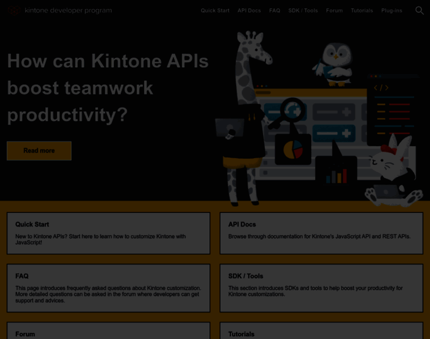Viewport: 430px width, 339px height.
Task: Click 'This page introduces frequently asked' text
Action: pos(108,294)
